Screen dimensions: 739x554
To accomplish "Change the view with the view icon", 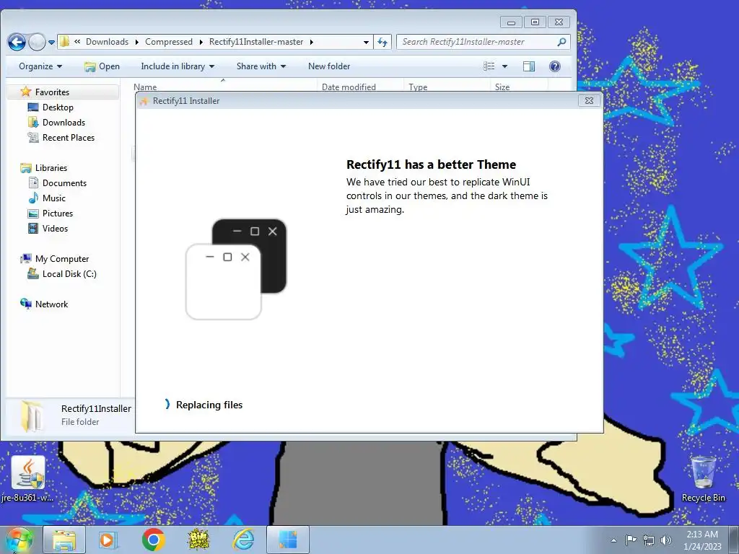I will 489,66.
